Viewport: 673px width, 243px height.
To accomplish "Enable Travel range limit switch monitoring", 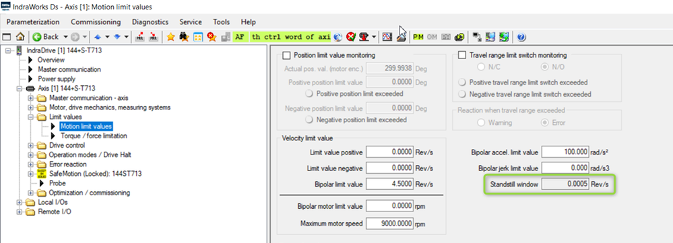I will (x=462, y=55).
